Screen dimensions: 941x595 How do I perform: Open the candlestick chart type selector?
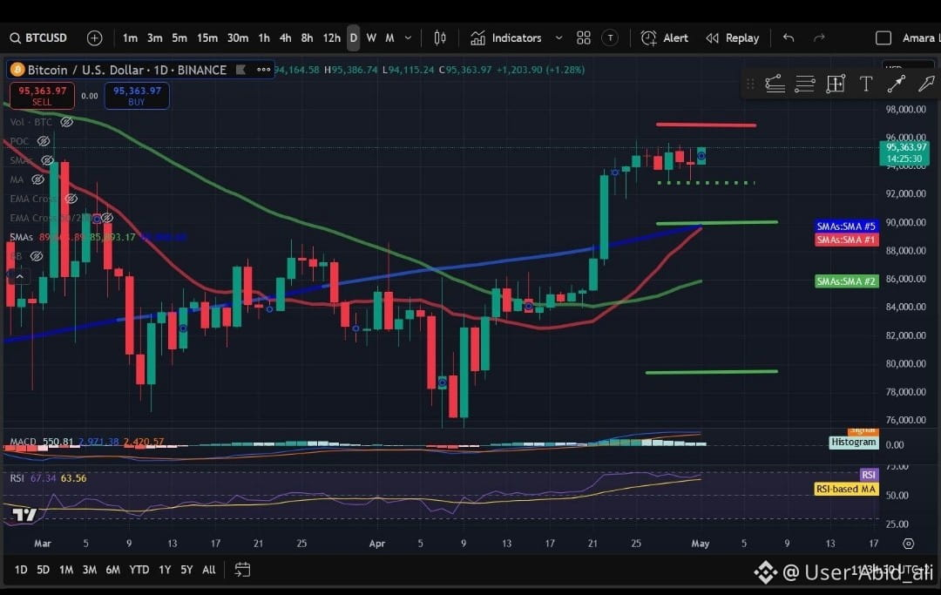(x=440, y=37)
